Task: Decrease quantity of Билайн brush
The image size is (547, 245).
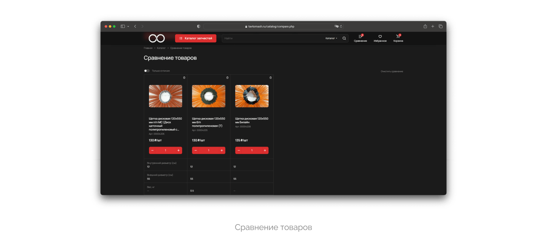Action: (239, 150)
